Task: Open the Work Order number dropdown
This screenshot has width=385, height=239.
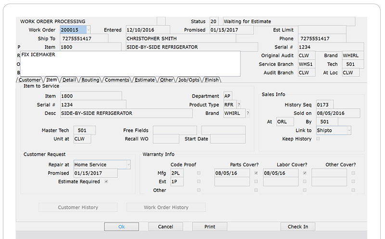Action: pos(89,30)
